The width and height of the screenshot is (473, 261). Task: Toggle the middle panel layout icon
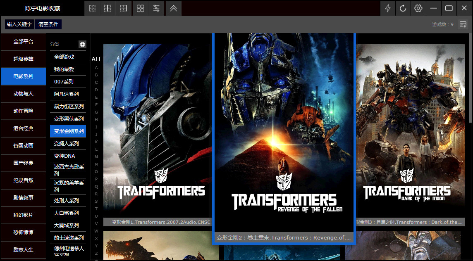[x=107, y=8]
